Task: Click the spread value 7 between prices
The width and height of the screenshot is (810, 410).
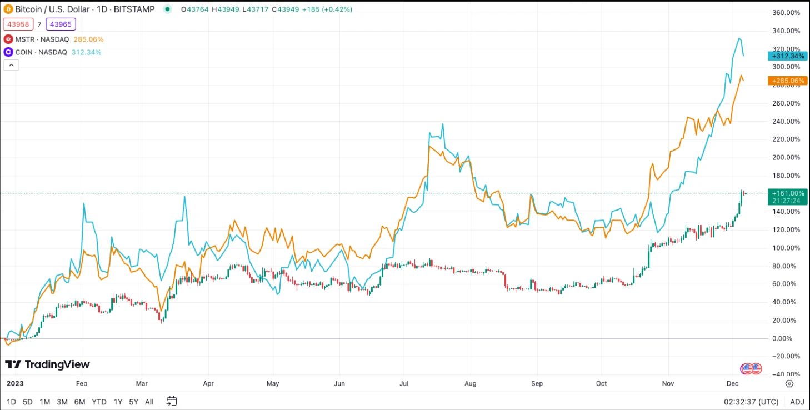Action: pos(39,24)
